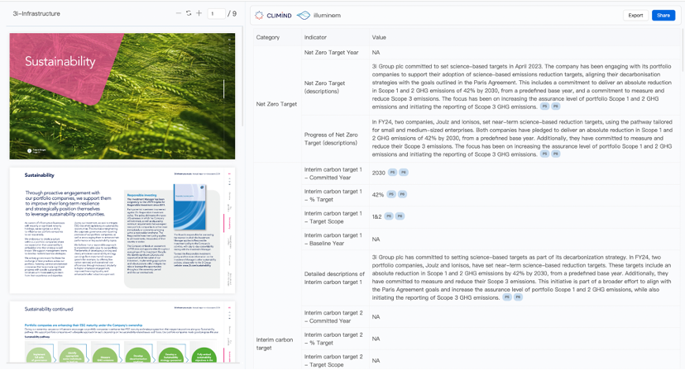685x370 pixels.
Task: Click NA value for Net Zero Target Year
Action: coord(376,52)
